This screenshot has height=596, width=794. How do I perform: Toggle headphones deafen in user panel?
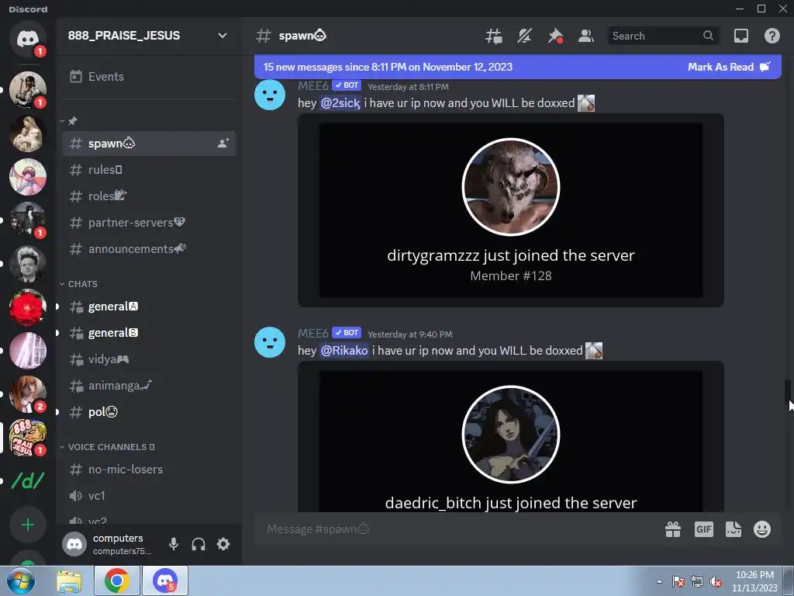[198, 544]
